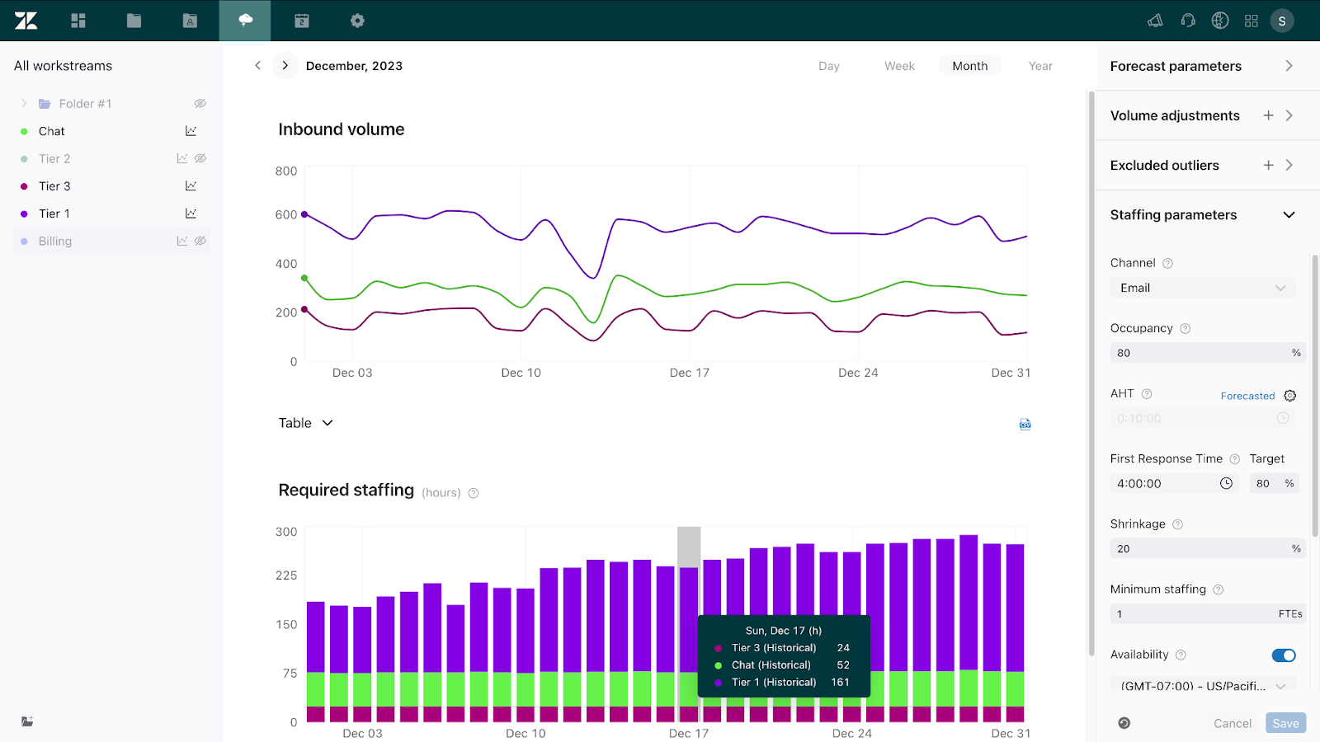Viewport: 1320px width, 742px height.
Task: Open the help headset icon
Action: click(1187, 20)
